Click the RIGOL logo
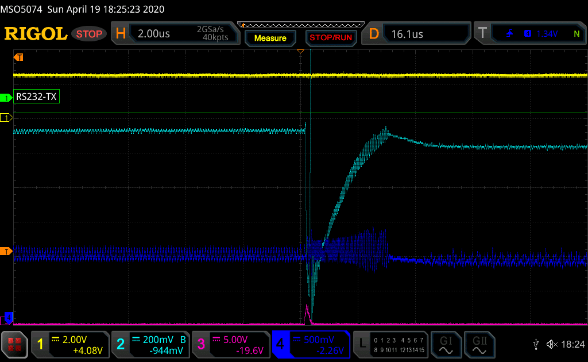Screen dimensions: 588x362 click(36, 34)
